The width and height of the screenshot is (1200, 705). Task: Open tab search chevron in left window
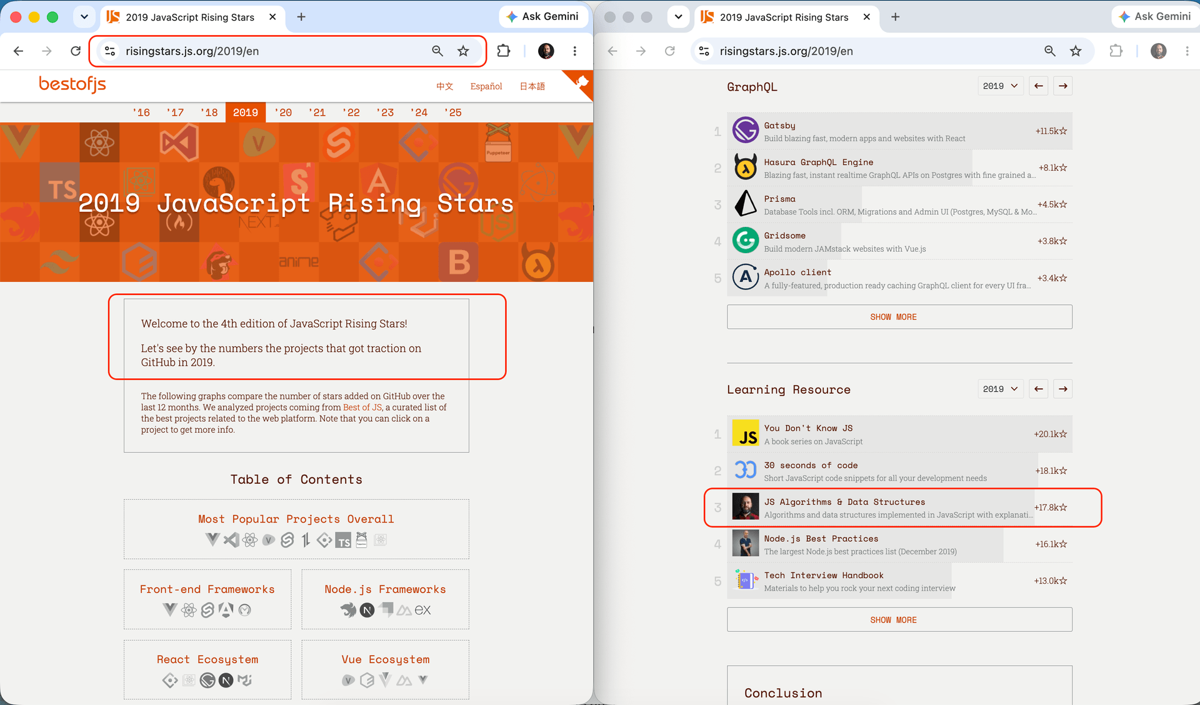coord(84,17)
